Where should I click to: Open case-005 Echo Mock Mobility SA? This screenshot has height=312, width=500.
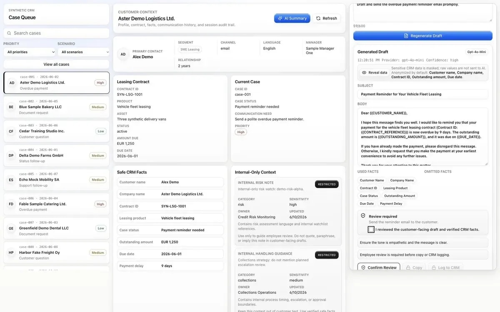click(57, 180)
